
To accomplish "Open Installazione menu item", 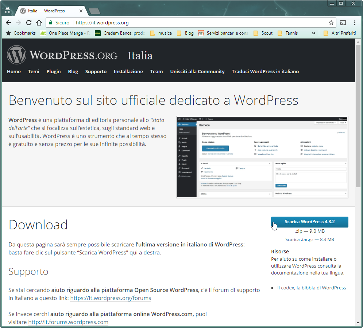I will click(128, 72).
